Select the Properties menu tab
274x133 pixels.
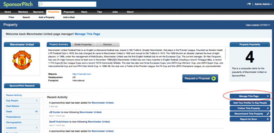click(x=54, y=12)
